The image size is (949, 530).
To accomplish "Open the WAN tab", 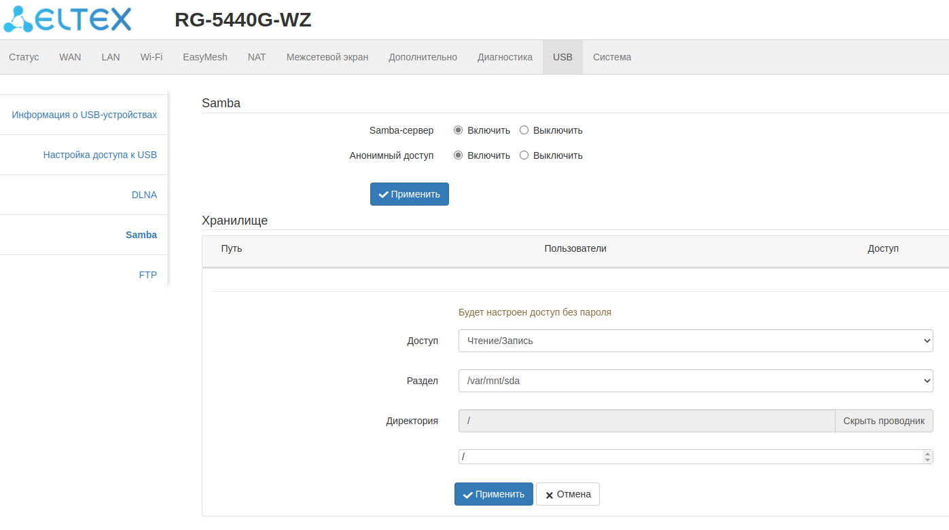I will pyautogui.click(x=70, y=57).
